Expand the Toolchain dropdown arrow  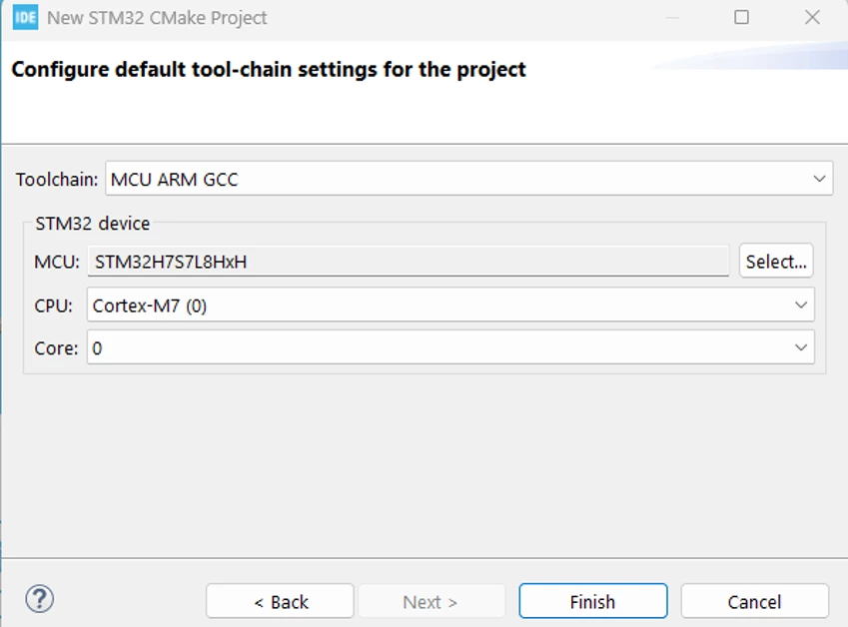819,179
